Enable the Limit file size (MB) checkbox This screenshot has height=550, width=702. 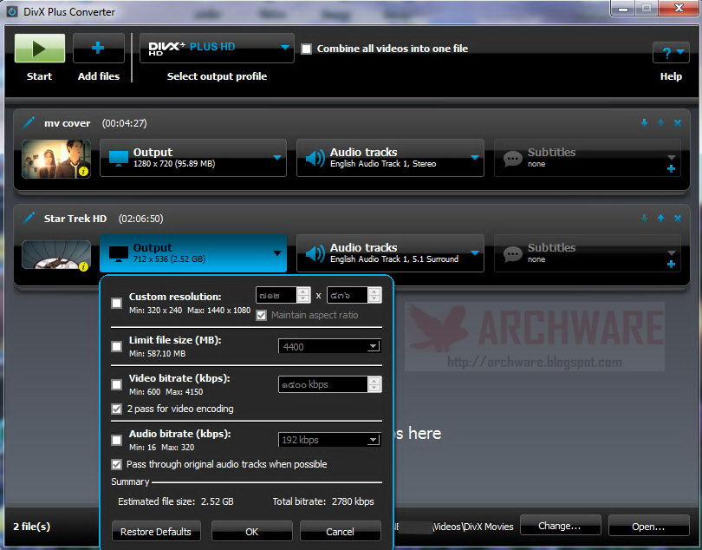click(x=116, y=346)
